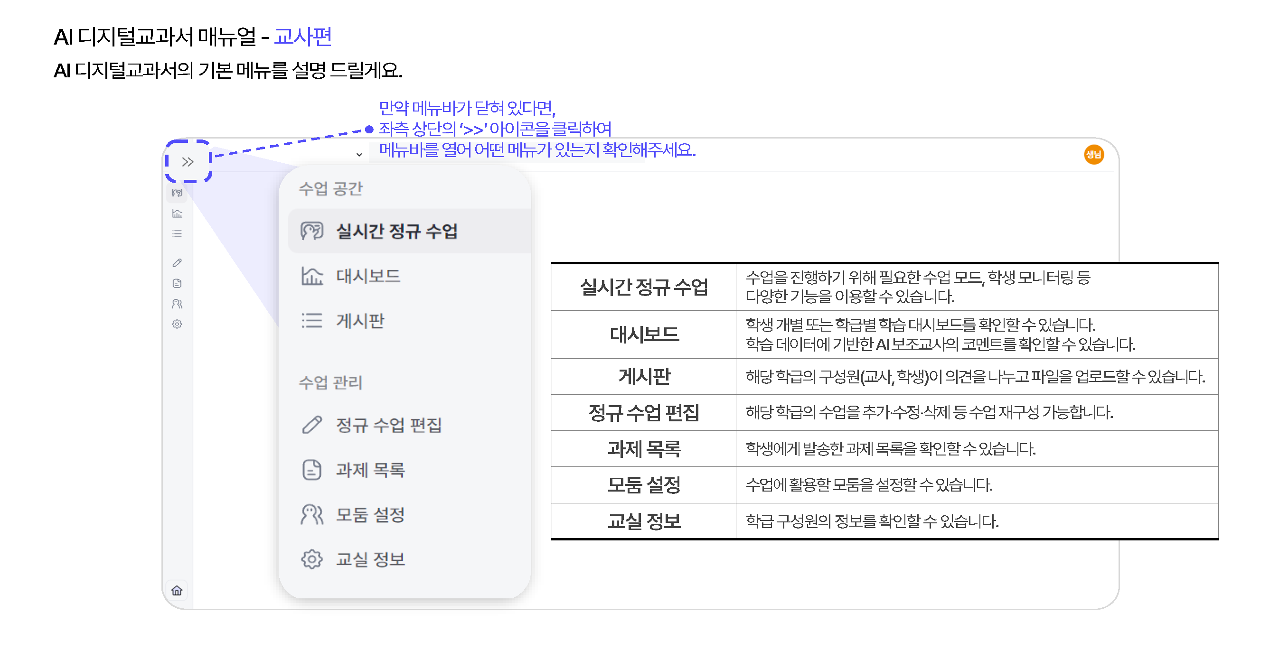Click the live class icon in collapsed sidebar

coord(177,193)
